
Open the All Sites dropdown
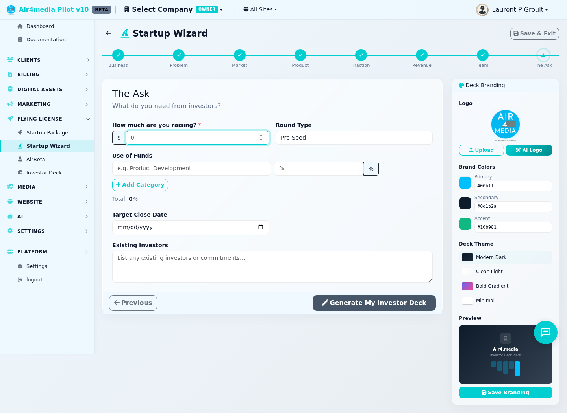260,9
